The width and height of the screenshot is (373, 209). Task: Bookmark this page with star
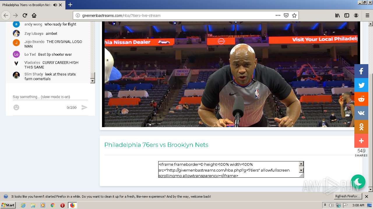[x=294, y=15]
